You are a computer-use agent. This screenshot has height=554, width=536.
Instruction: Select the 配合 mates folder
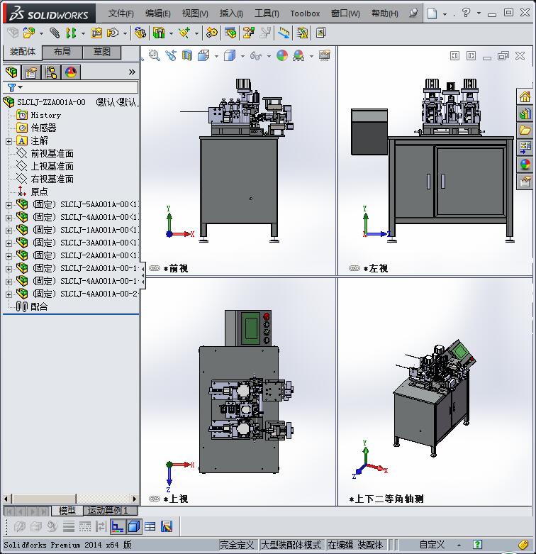tap(39, 306)
